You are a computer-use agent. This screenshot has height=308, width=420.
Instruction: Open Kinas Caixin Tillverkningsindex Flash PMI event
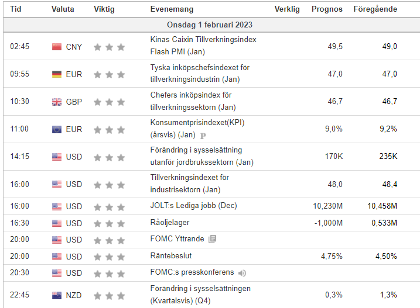point(203,46)
